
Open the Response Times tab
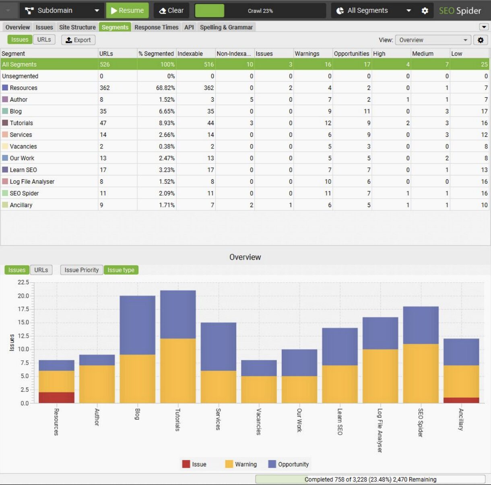click(156, 27)
